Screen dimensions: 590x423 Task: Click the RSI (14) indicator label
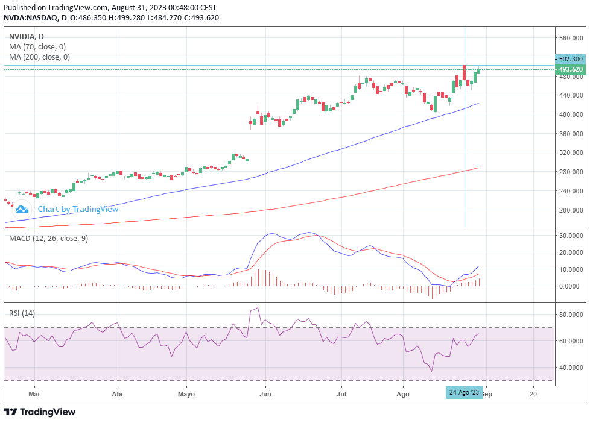[x=22, y=313]
